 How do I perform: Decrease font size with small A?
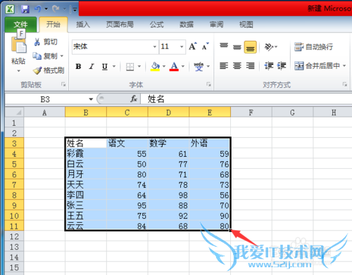205,46
